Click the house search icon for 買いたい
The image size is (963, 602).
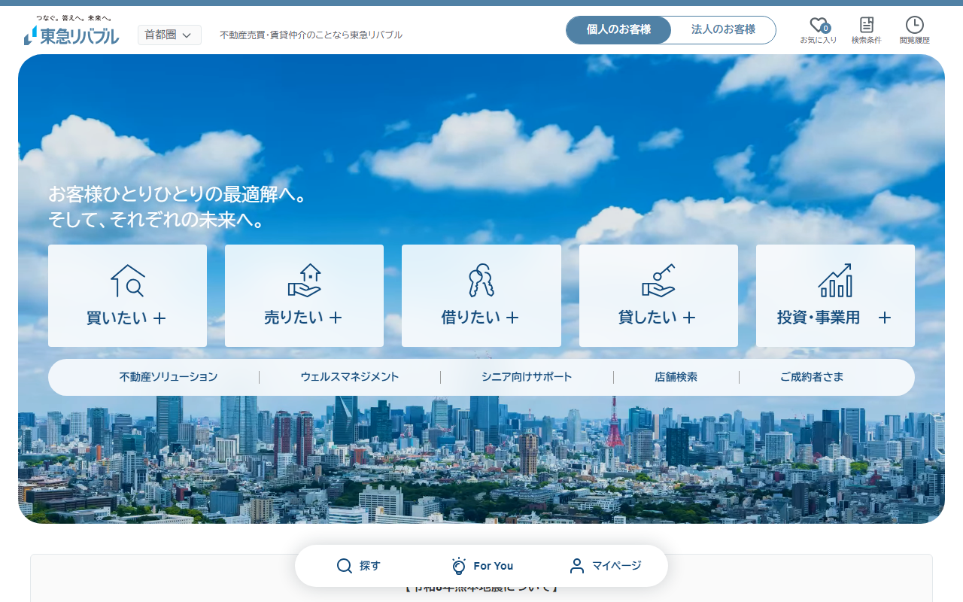(x=128, y=281)
